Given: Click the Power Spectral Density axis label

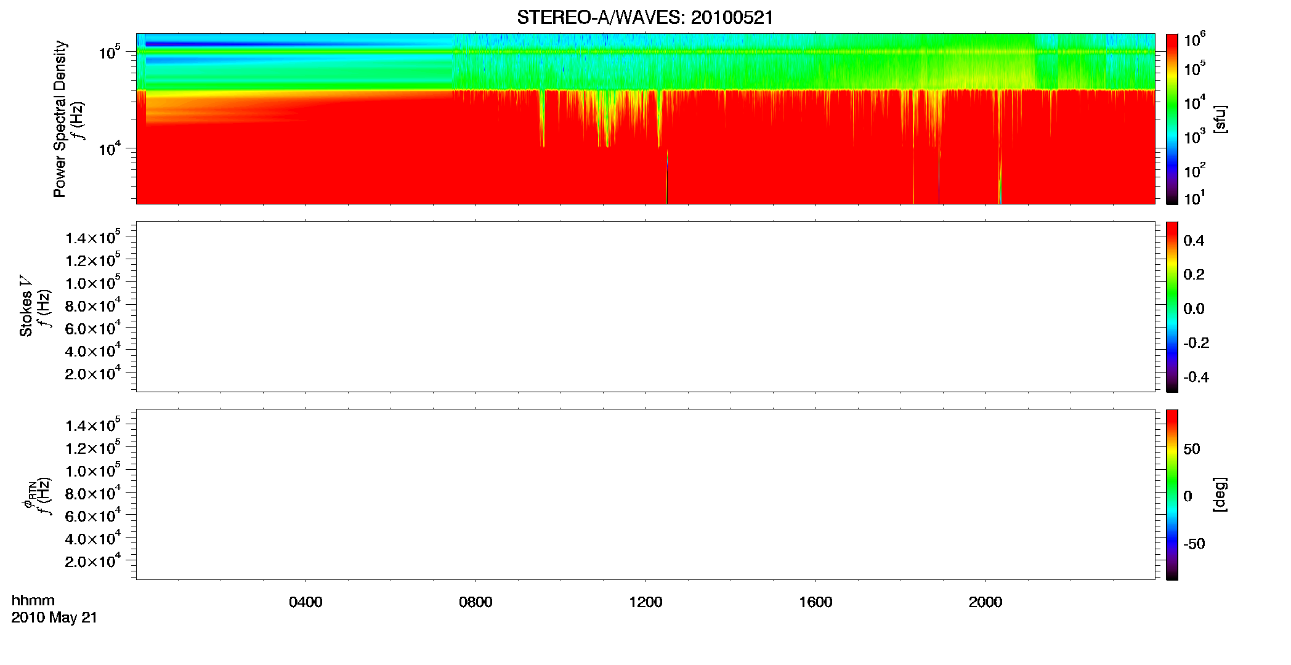Looking at the screenshot, I should [x=59, y=119].
